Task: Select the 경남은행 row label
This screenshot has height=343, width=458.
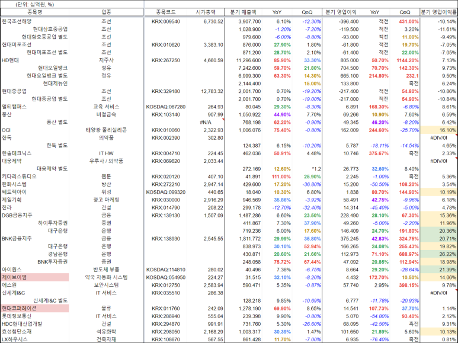Action: (x=58, y=254)
